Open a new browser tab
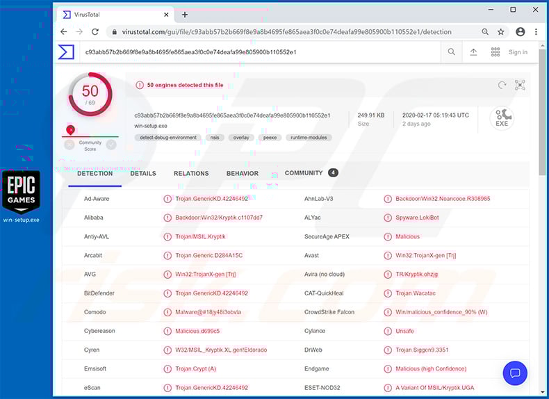The width and height of the screenshot is (549, 399). [185, 15]
